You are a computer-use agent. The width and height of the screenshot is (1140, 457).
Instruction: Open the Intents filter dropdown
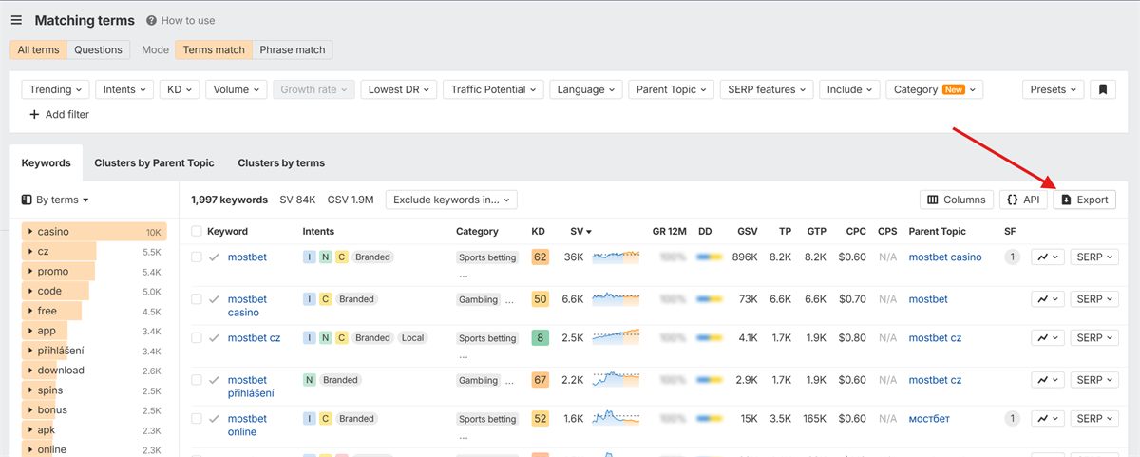123,89
